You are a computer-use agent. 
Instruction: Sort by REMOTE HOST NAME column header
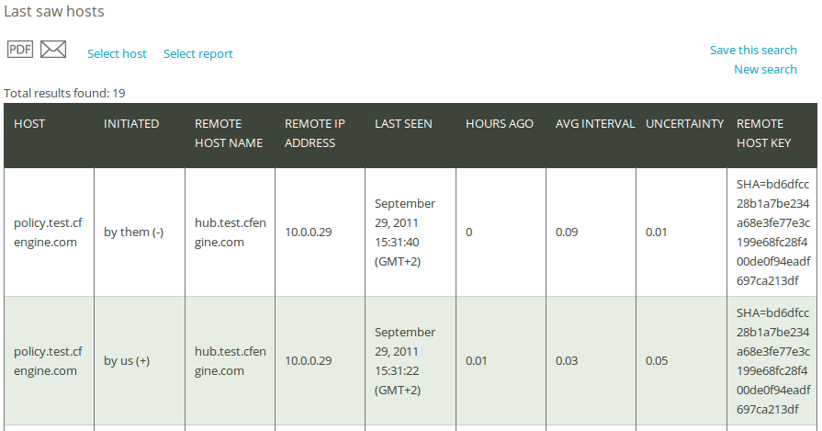pyautogui.click(x=229, y=133)
